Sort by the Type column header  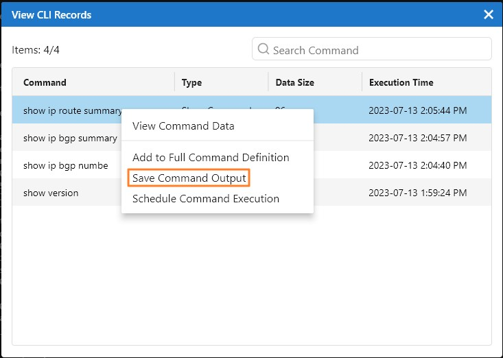click(x=192, y=82)
